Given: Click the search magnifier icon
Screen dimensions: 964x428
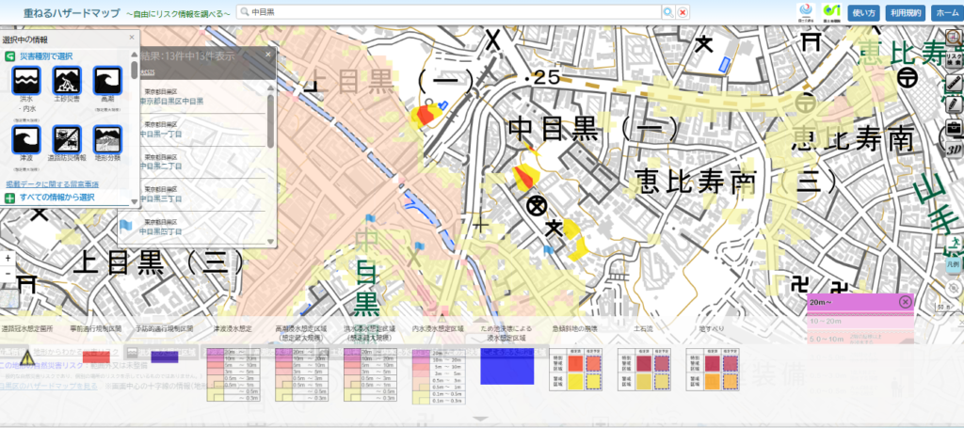Looking at the screenshot, I should click(x=667, y=12).
